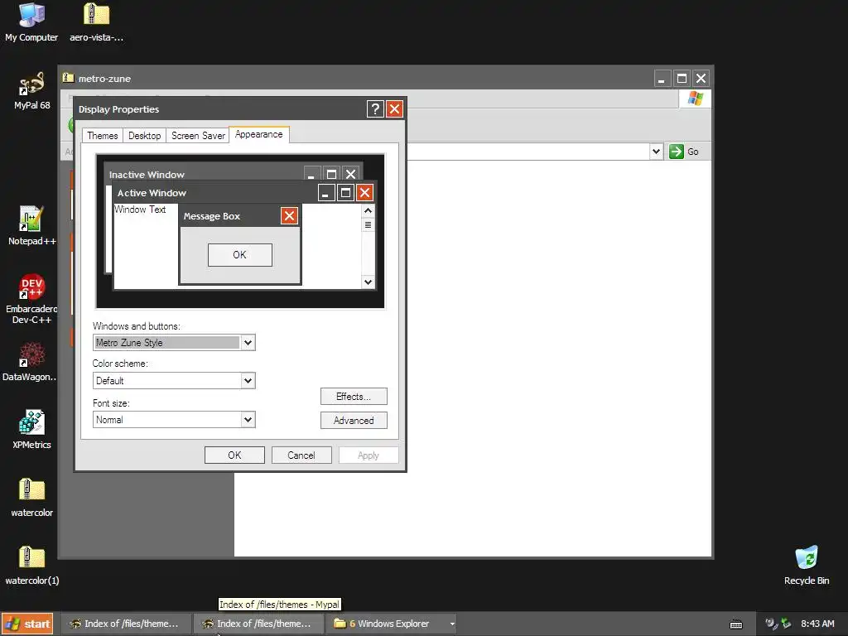Click the green Go arrow in metro-zune window
Viewport: 848px width, 636px height.
pos(676,152)
